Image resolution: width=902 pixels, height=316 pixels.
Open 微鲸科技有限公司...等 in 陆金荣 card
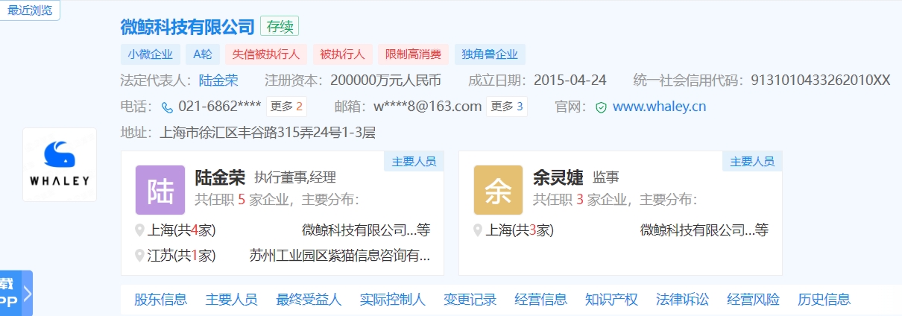(x=366, y=230)
